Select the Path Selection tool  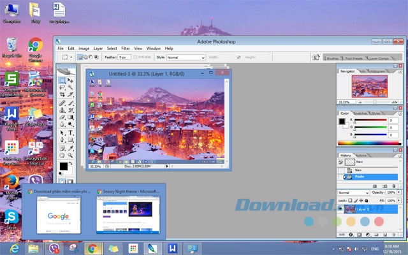62,133
